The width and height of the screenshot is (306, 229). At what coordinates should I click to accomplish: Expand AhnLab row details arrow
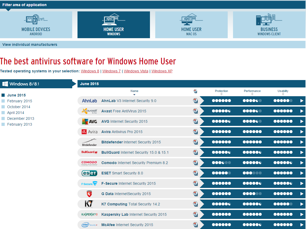tap(302, 101)
